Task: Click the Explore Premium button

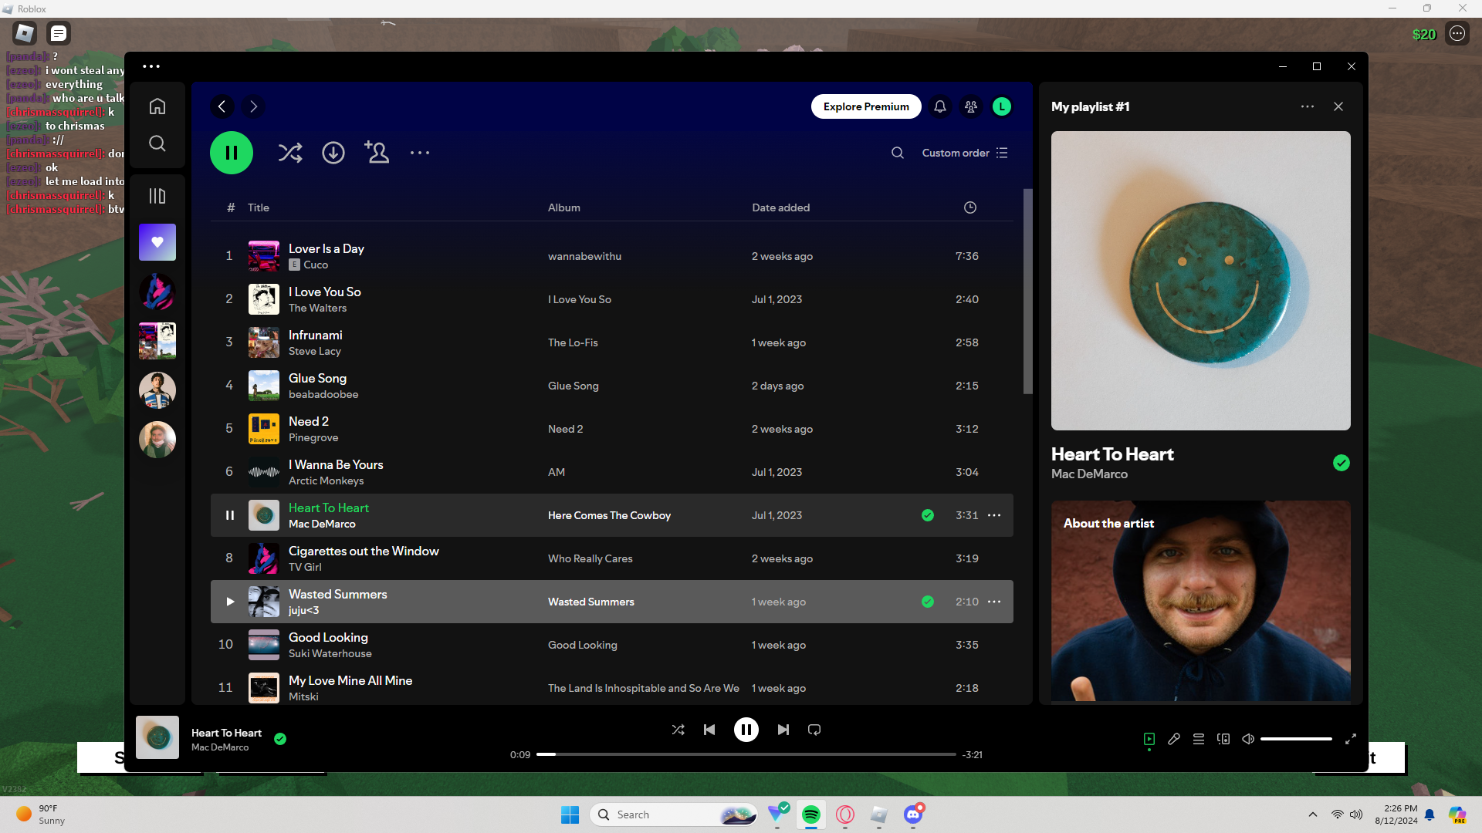Action: coord(866,106)
